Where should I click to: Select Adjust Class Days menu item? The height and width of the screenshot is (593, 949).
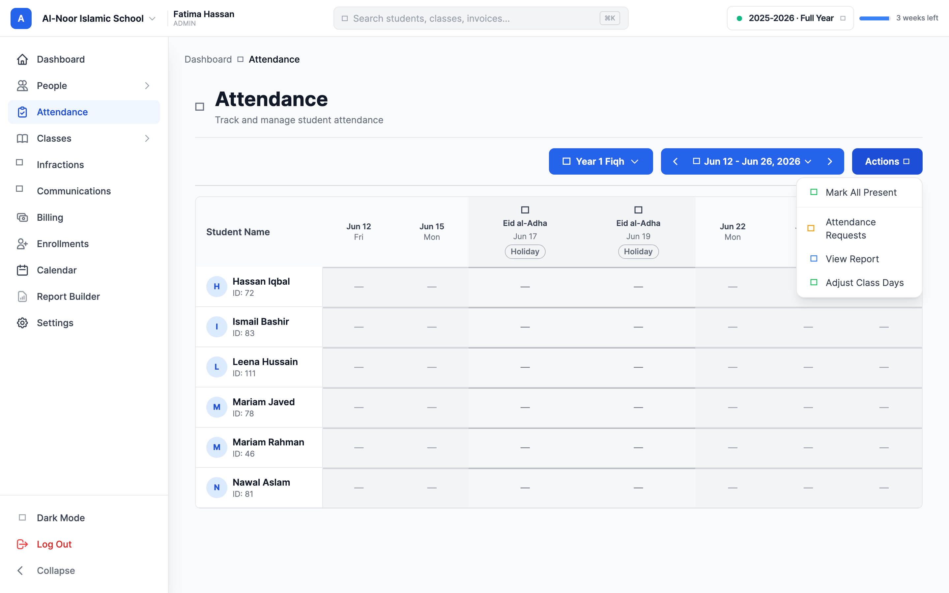click(859, 282)
